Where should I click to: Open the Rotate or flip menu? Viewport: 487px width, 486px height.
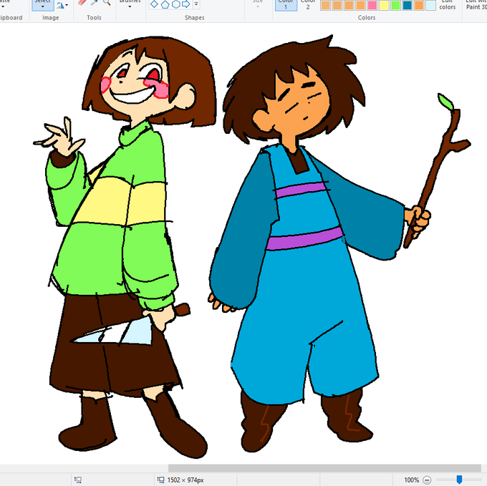(x=62, y=5)
